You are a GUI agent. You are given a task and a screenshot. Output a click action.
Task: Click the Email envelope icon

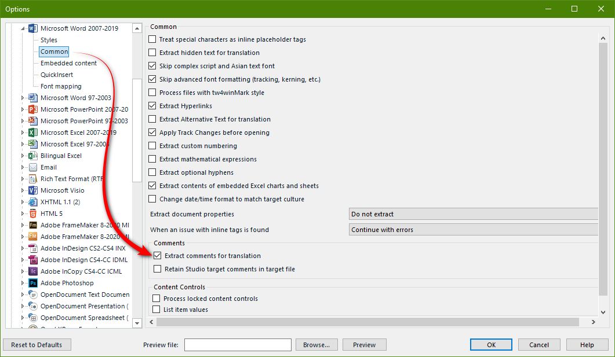click(33, 167)
